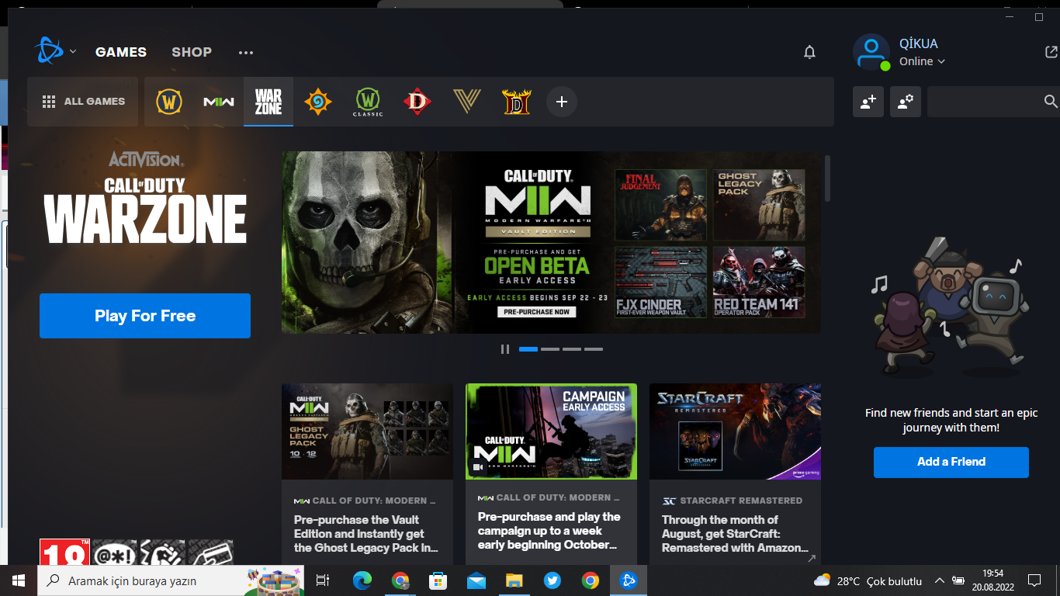
Task: Click PRE-PURCHASE NOW on the banner
Action: (x=537, y=312)
